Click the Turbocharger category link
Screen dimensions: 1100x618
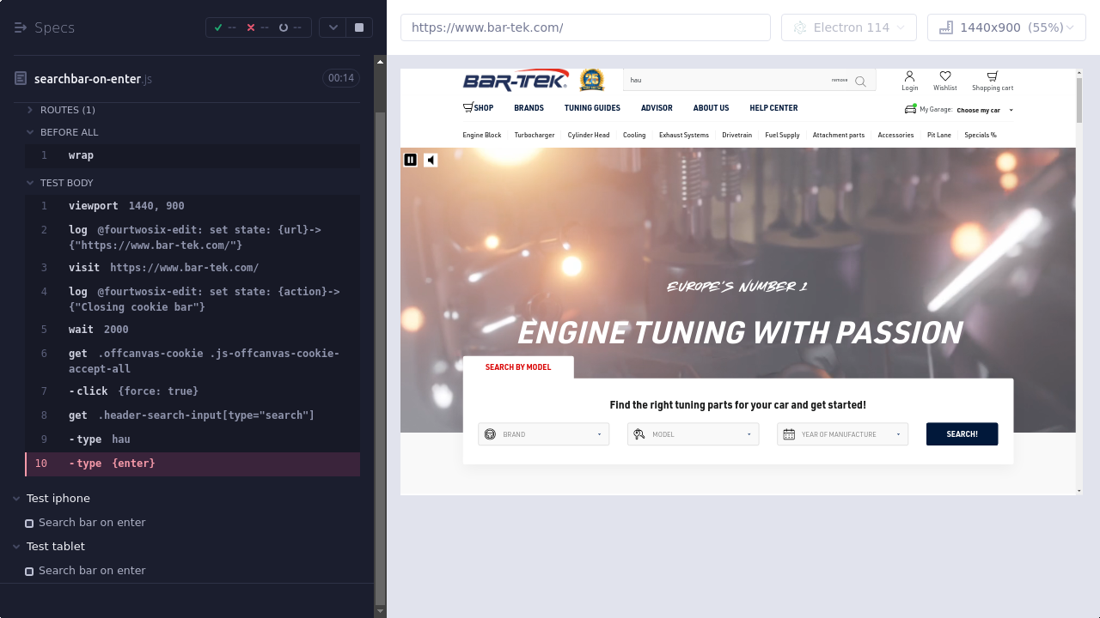tap(534, 135)
